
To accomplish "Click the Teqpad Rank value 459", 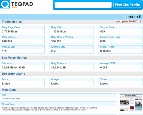I will click(102, 32).
